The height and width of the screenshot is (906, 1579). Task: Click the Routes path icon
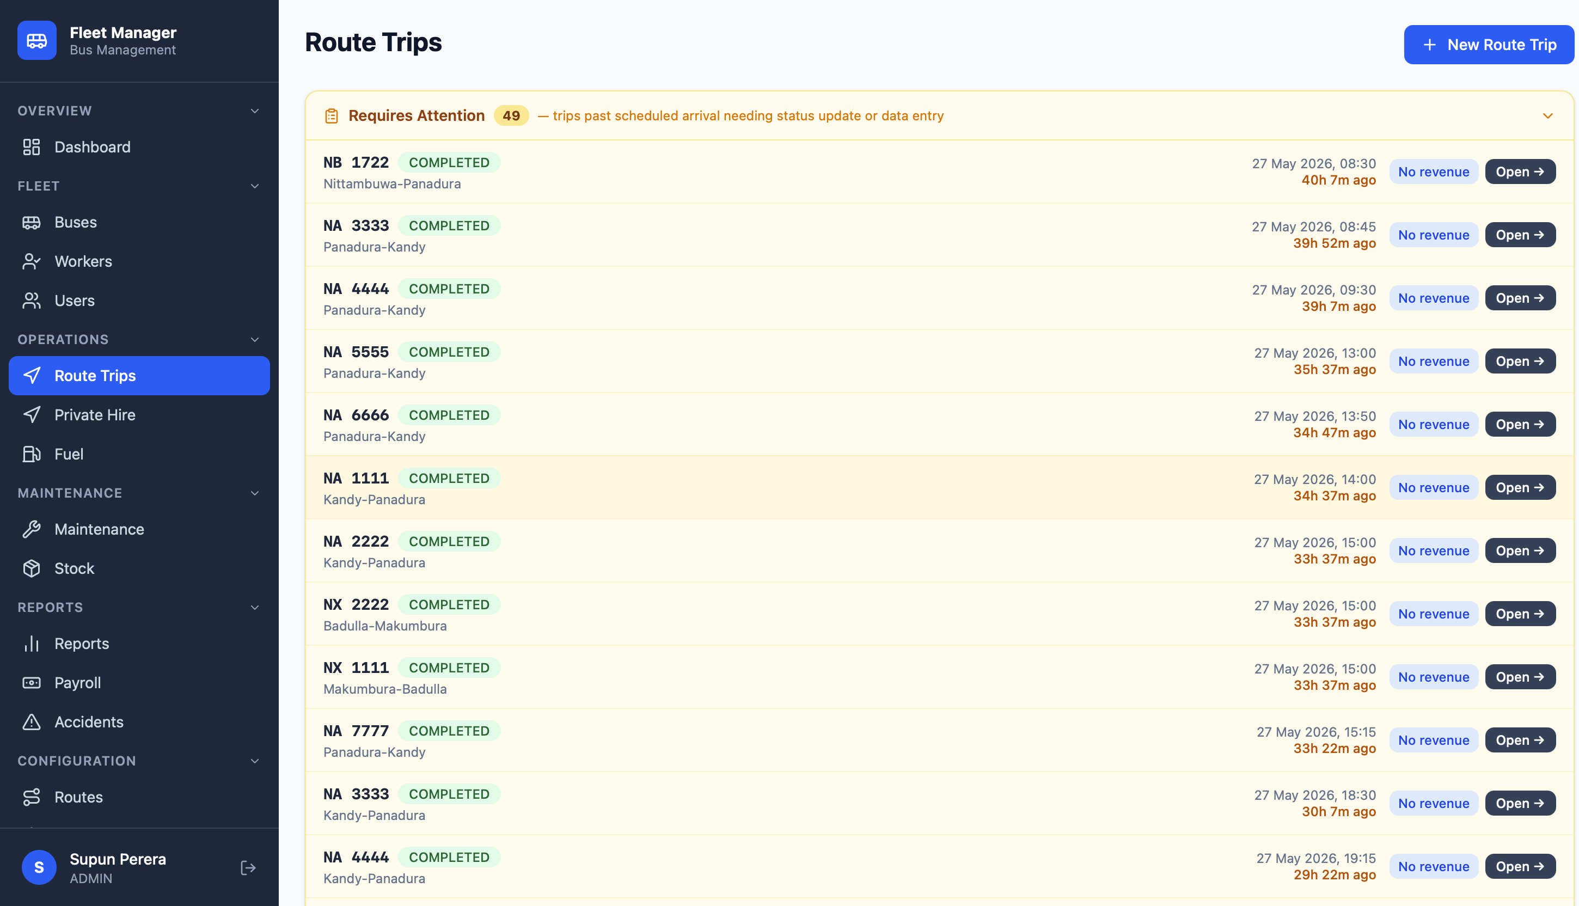[x=31, y=798]
